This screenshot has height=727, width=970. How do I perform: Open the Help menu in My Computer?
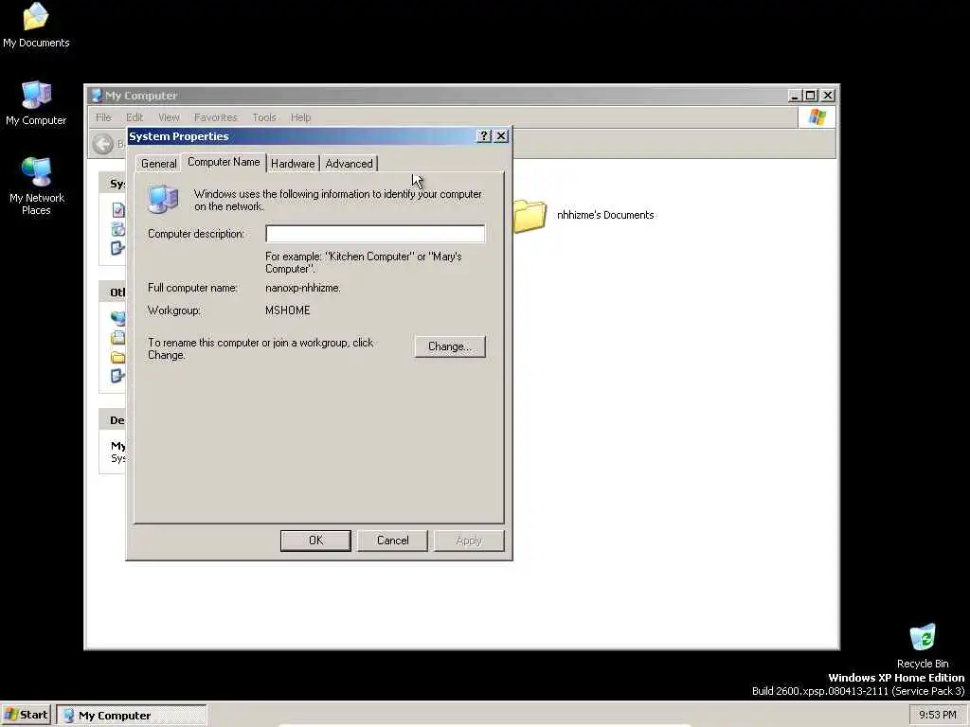(x=300, y=117)
